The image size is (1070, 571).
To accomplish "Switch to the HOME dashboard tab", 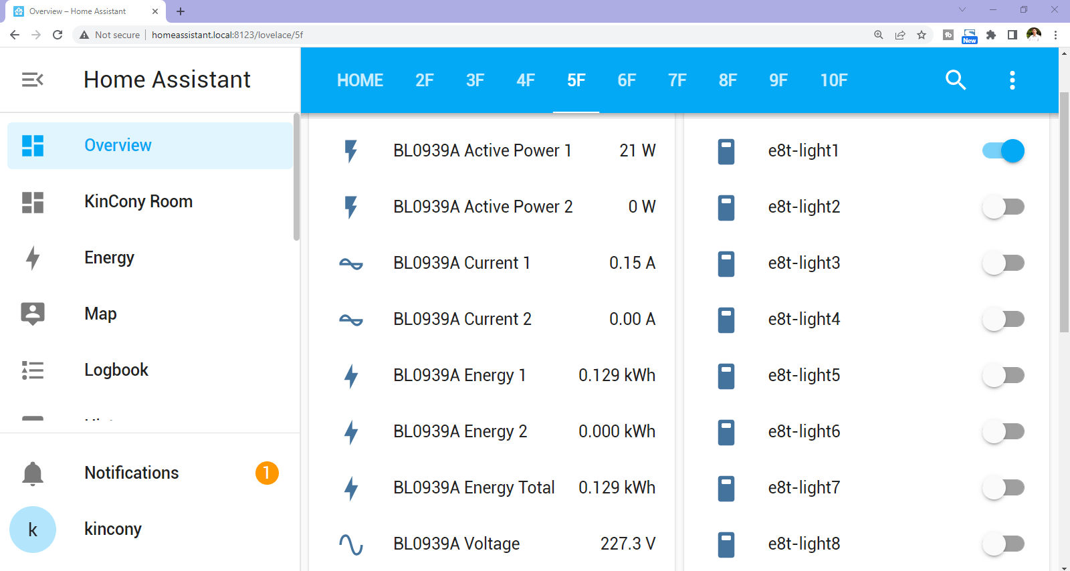I will coord(360,81).
